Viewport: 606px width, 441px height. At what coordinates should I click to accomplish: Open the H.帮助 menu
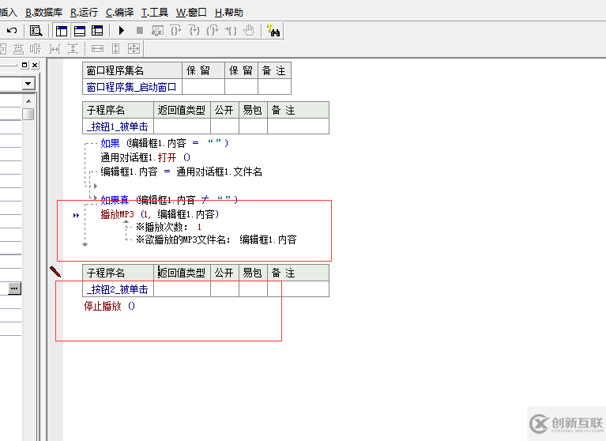pyautogui.click(x=229, y=13)
